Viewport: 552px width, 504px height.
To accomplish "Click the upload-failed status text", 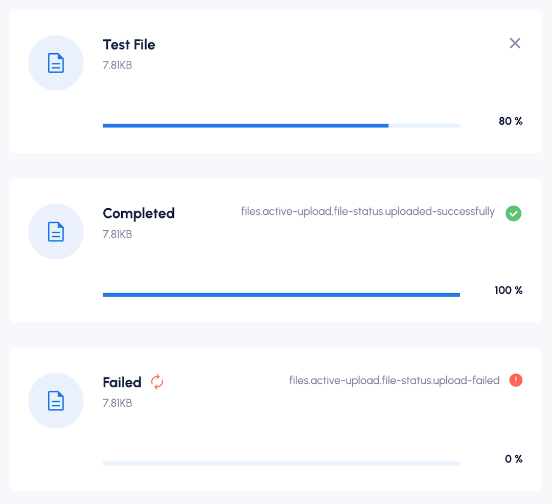I will point(394,380).
